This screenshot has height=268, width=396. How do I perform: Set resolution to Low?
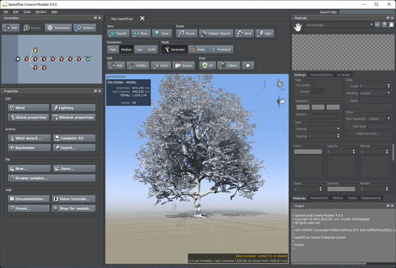point(140,49)
